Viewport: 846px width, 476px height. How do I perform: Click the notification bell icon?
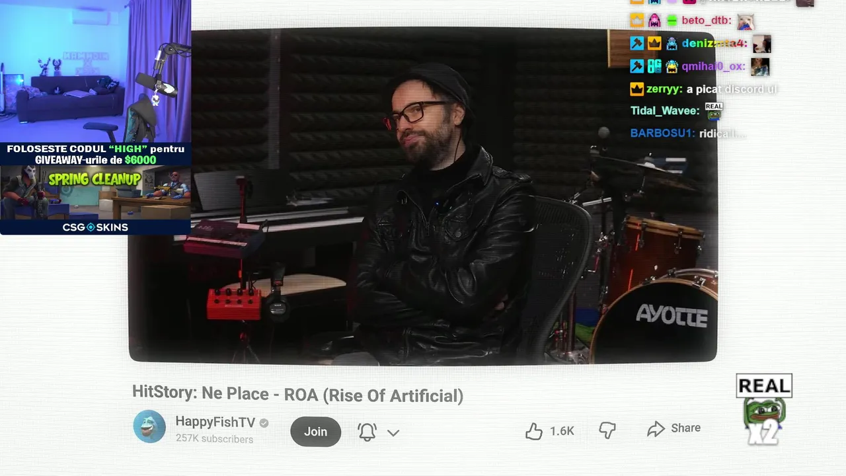(x=367, y=432)
